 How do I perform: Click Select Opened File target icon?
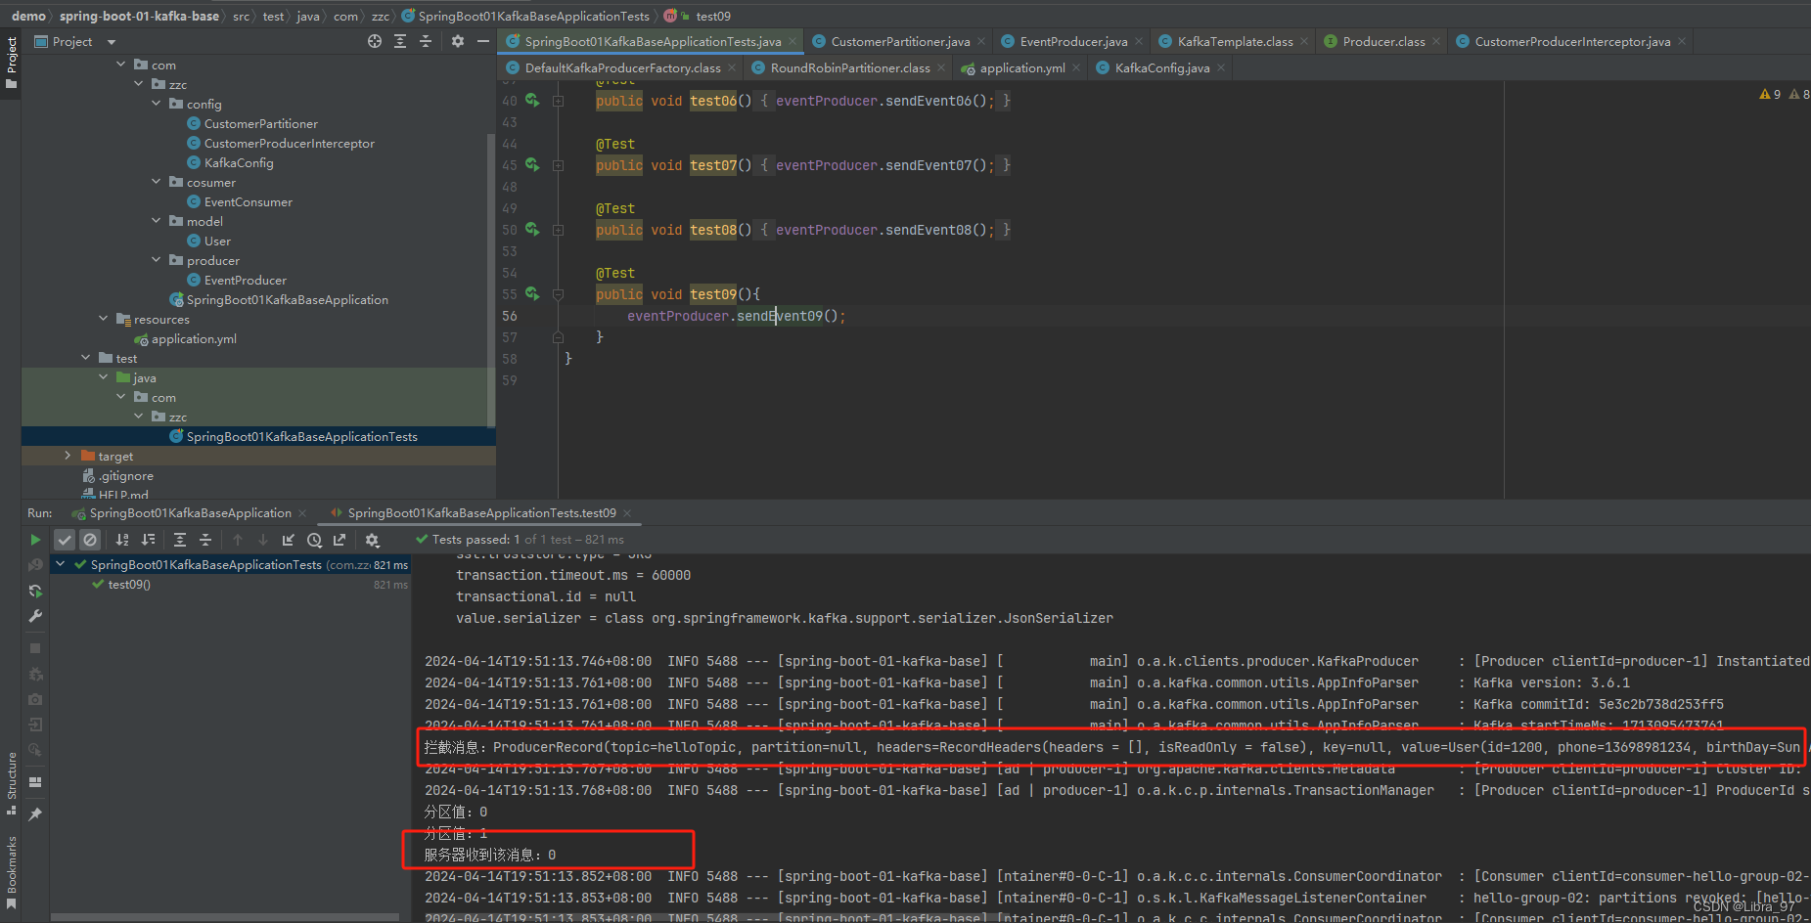click(x=375, y=41)
